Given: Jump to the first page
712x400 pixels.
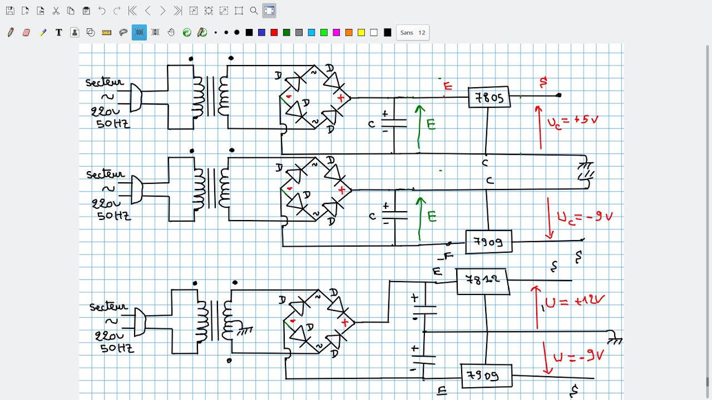Looking at the screenshot, I should [x=132, y=11].
